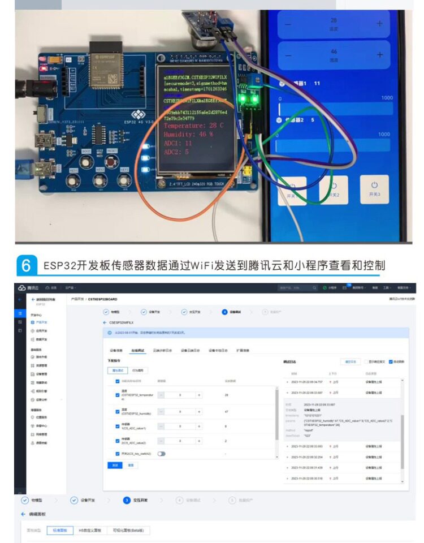Viewport: 424px width, 543px height.
Task: Uncheck the CSTXESP32_humidity checkbox
Action: (x=118, y=412)
